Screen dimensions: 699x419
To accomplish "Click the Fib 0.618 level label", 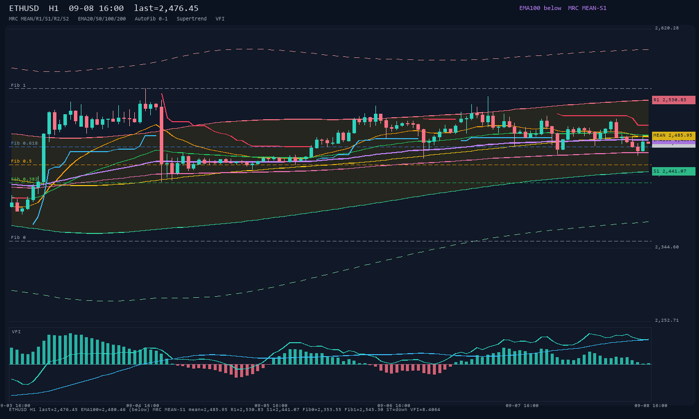I will tap(24, 143).
